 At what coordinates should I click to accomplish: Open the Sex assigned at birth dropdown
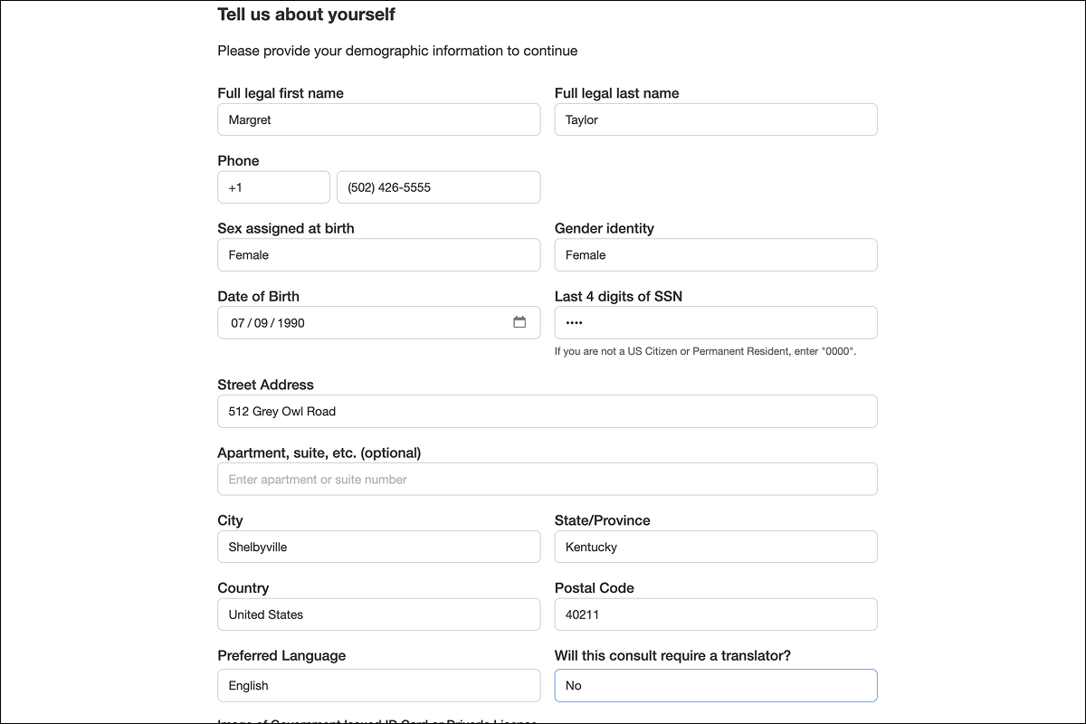[x=378, y=255]
